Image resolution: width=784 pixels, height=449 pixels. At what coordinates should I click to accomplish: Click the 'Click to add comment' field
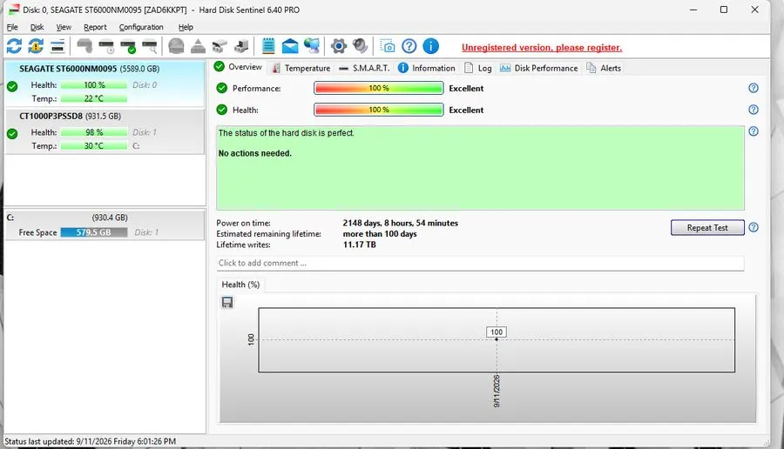pos(480,263)
